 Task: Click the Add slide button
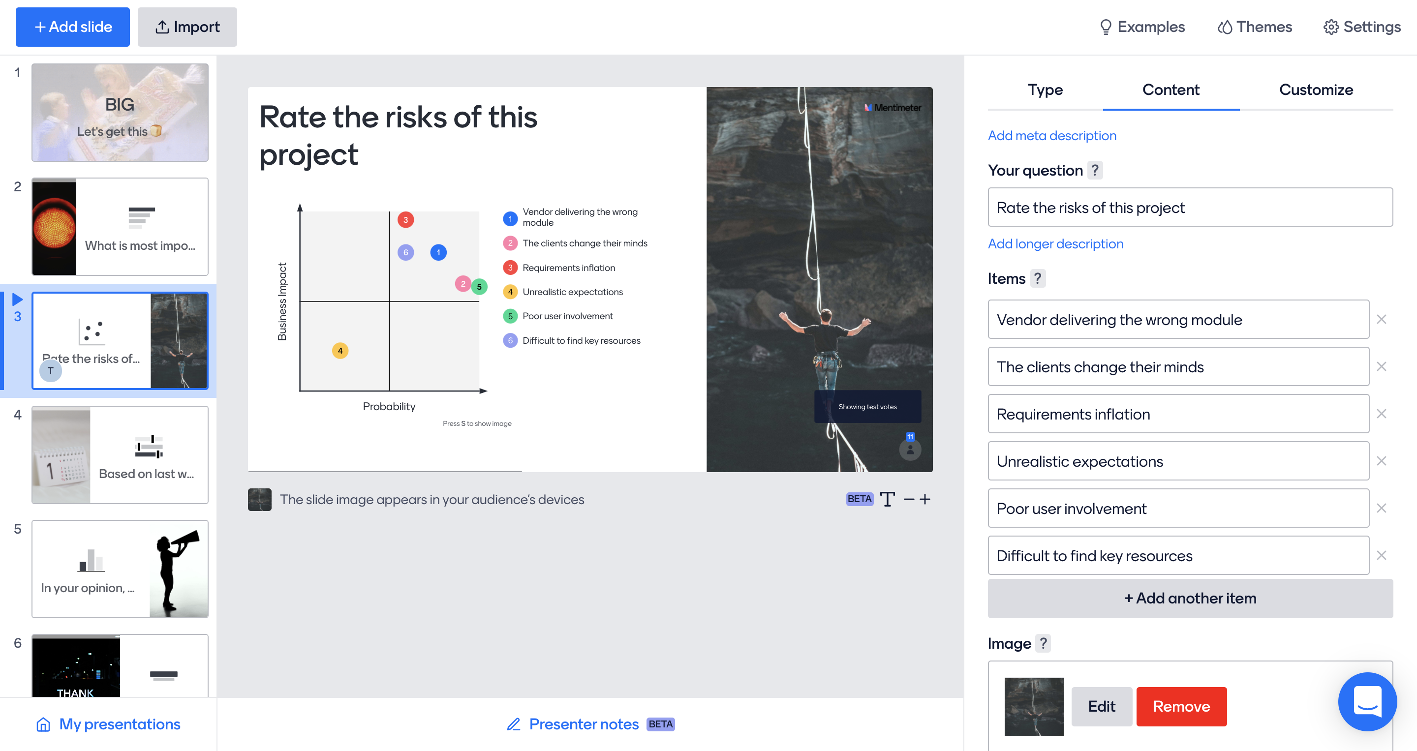(73, 27)
